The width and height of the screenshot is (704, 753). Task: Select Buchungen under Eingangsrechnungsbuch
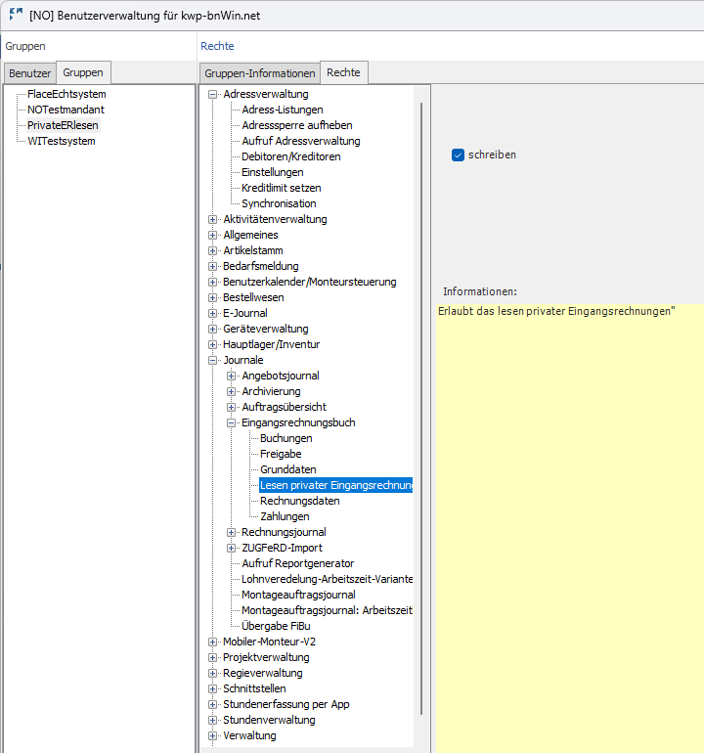pyautogui.click(x=286, y=438)
